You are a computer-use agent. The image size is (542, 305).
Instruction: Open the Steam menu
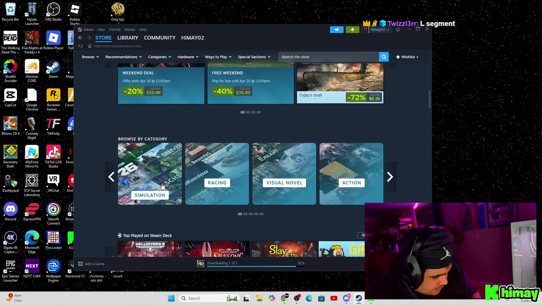click(88, 30)
